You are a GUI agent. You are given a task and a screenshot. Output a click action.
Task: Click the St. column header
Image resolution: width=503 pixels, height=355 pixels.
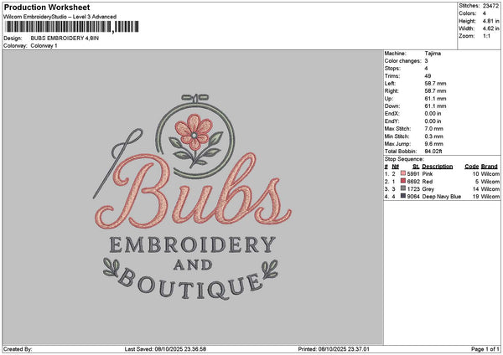tap(416, 167)
